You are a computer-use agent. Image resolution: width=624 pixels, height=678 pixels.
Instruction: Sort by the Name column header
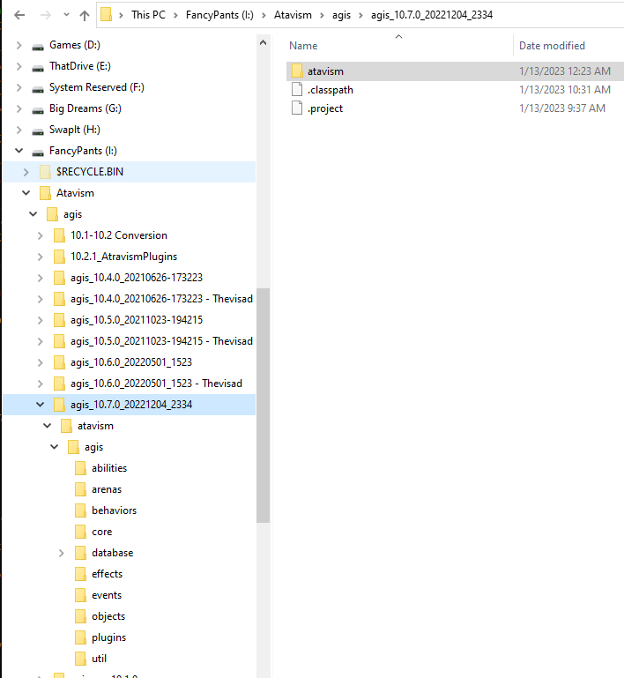pos(303,46)
